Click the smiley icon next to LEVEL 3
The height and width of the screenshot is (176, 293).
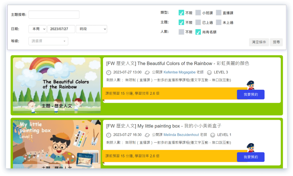(x=209, y=73)
